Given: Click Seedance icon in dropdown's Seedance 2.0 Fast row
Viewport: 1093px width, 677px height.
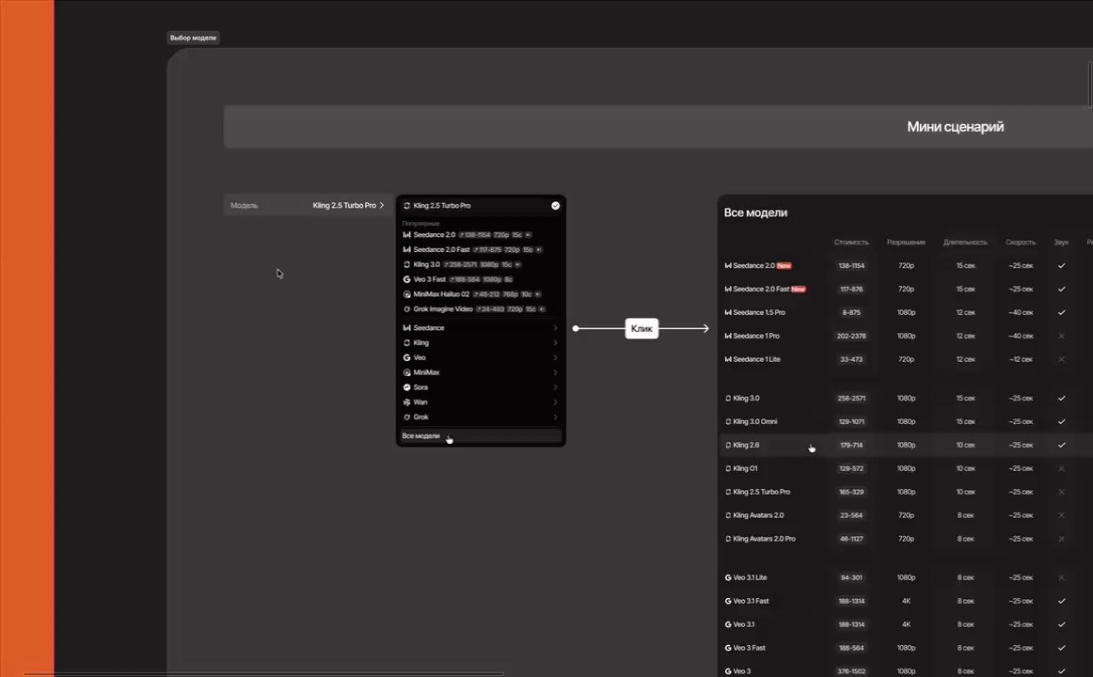Looking at the screenshot, I should click(406, 249).
